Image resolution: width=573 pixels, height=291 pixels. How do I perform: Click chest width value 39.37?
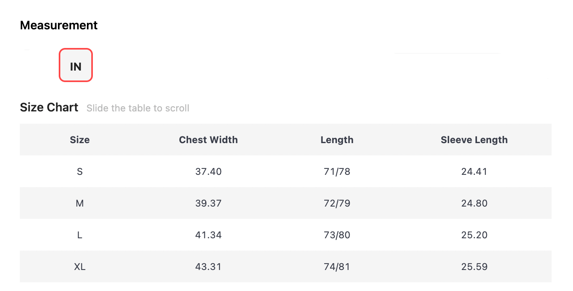(208, 203)
